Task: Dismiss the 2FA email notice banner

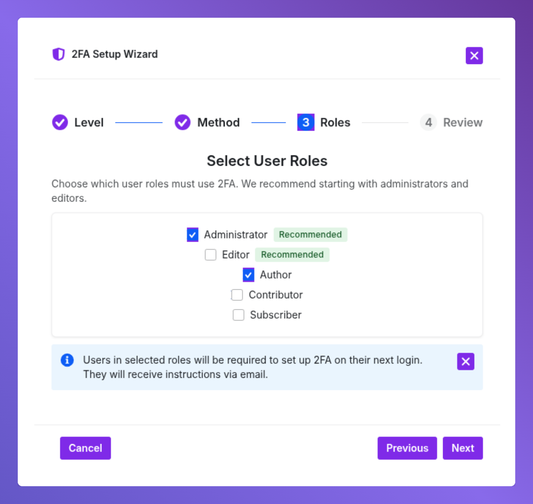Action: 466,362
